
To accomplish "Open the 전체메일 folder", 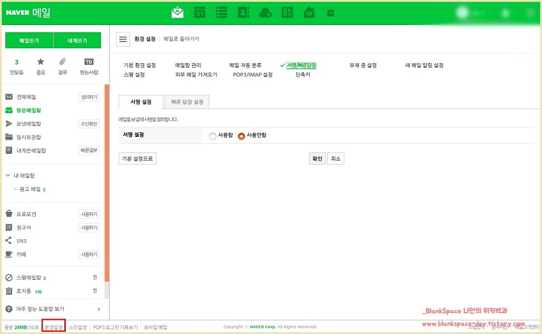I will (x=26, y=97).
